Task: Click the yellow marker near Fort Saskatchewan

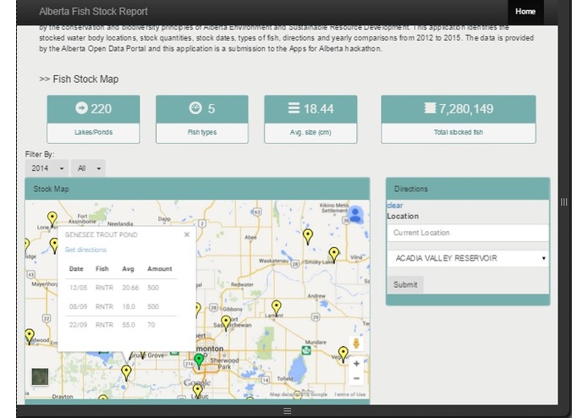Action: pyautogui.click(x=226, y=323)
